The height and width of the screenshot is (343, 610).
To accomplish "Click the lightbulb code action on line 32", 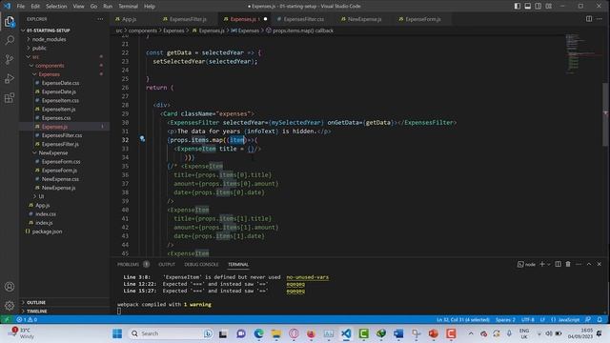I will click(x=142, y=139).
